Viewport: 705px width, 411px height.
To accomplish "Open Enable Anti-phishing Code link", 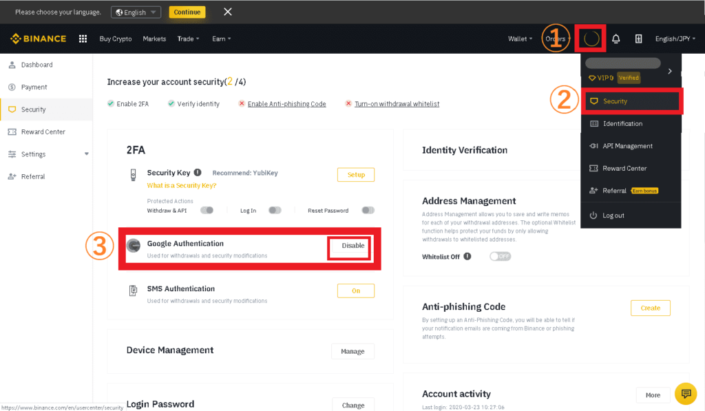I will [x=286, y=104].
